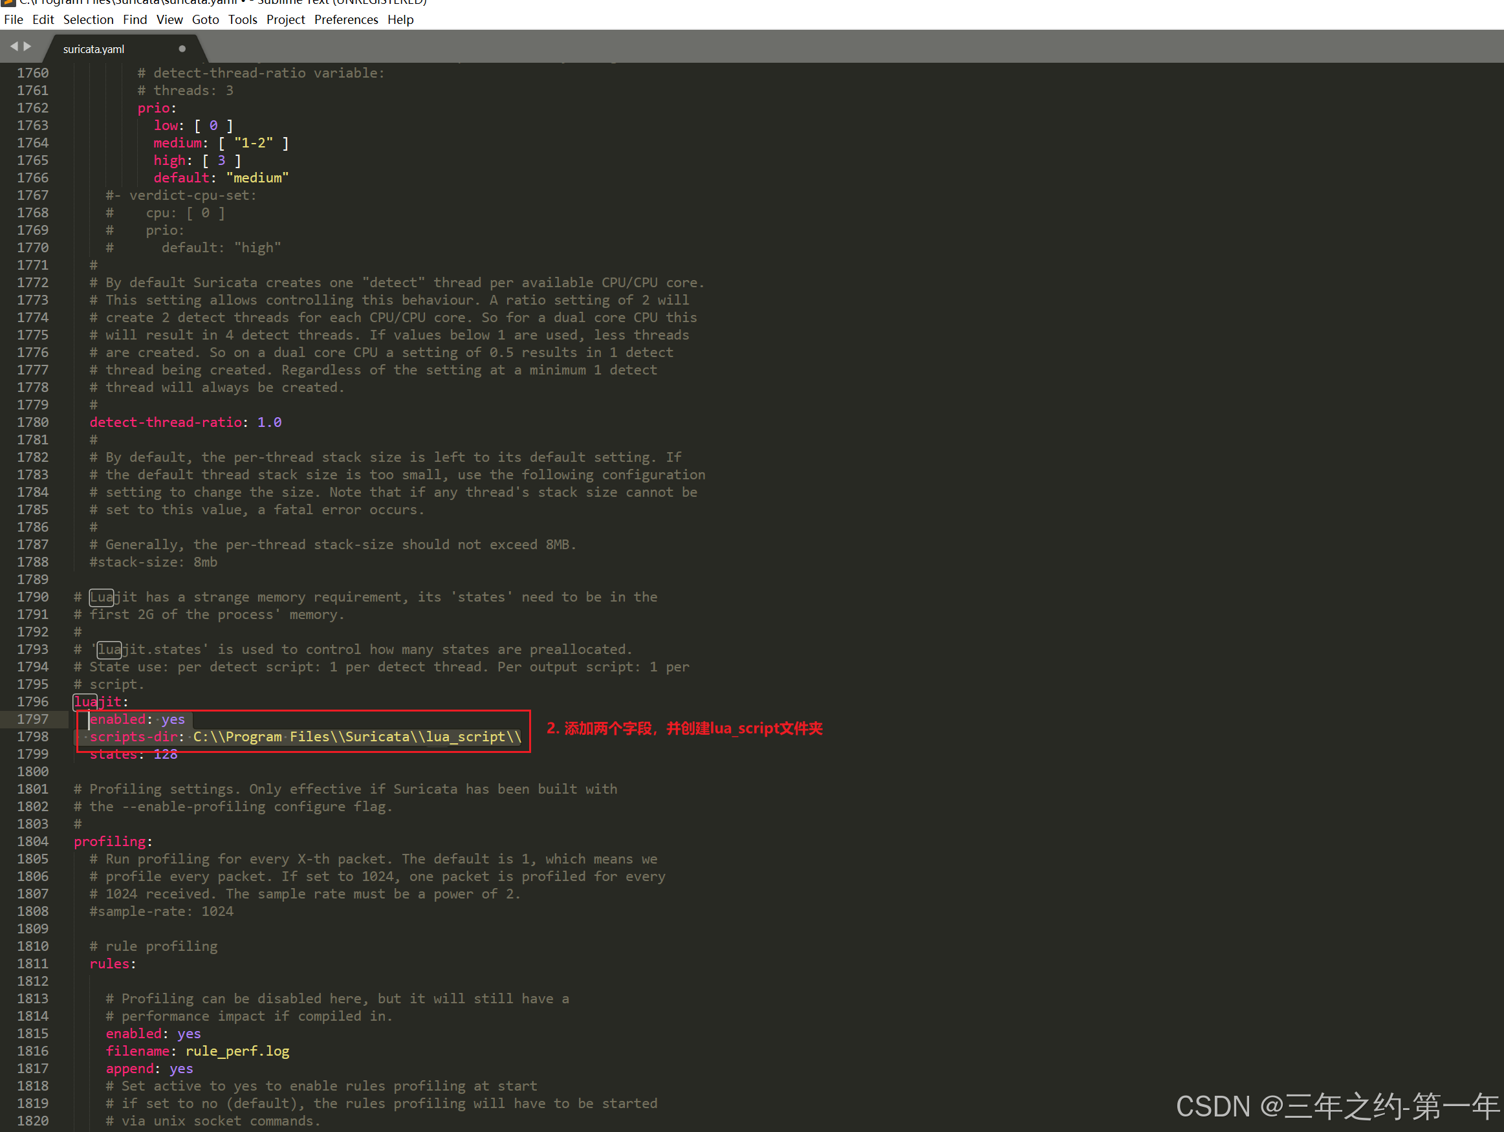Open the File menu
Screen dimensions: 1504x1132
pos(14,19)
